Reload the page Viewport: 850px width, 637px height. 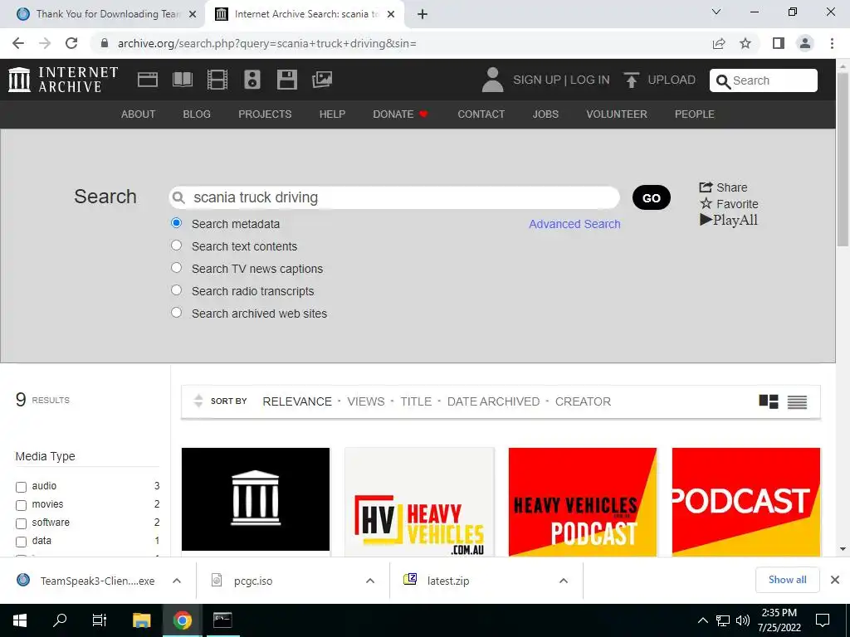point(71,43)
